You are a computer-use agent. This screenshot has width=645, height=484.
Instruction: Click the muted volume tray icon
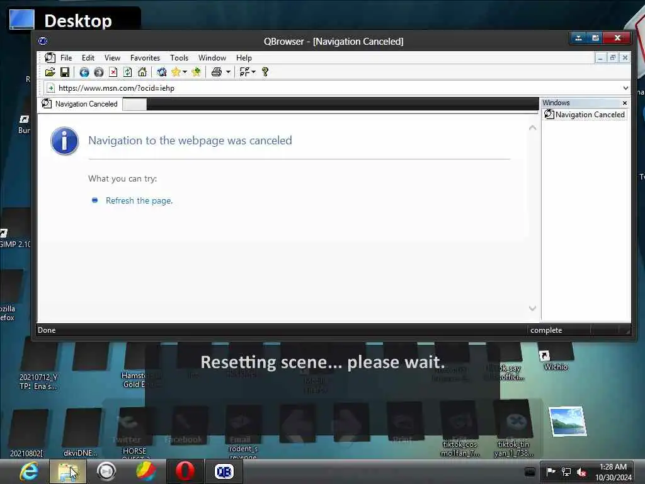pyautogui.click(x=581, y=472)
